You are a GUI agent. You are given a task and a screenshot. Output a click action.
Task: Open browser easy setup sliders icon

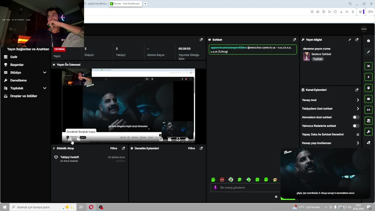(347, 12)
